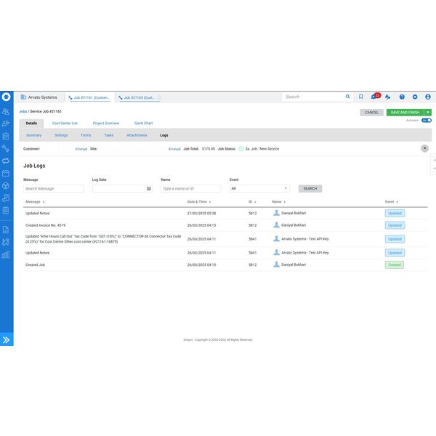Focus the top global Search box
The image size is (436, 436).
coord(314,97)
